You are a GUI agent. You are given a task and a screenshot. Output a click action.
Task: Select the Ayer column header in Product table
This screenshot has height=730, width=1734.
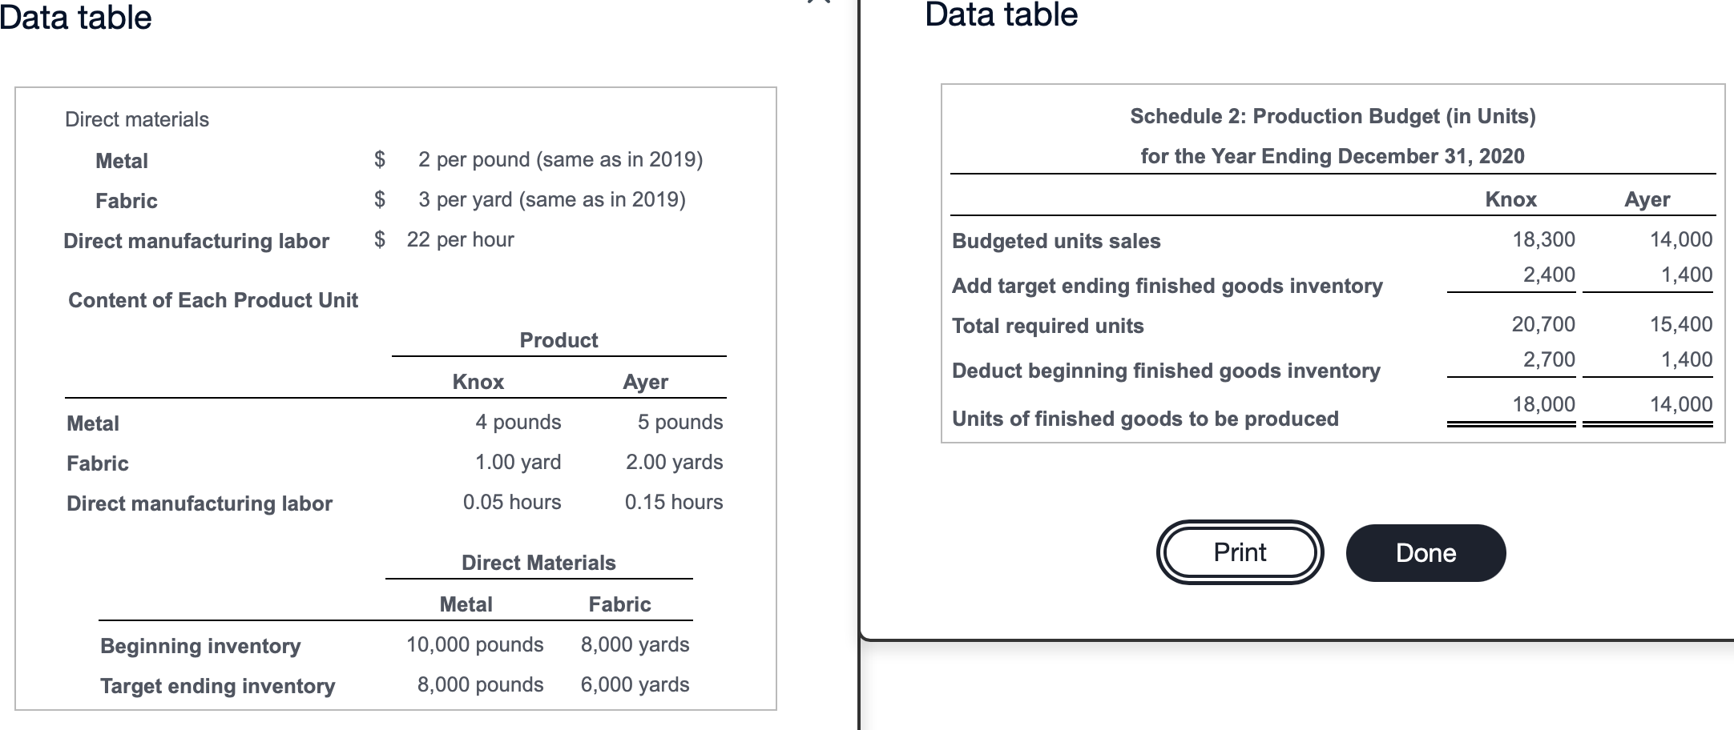pos(645,382)
